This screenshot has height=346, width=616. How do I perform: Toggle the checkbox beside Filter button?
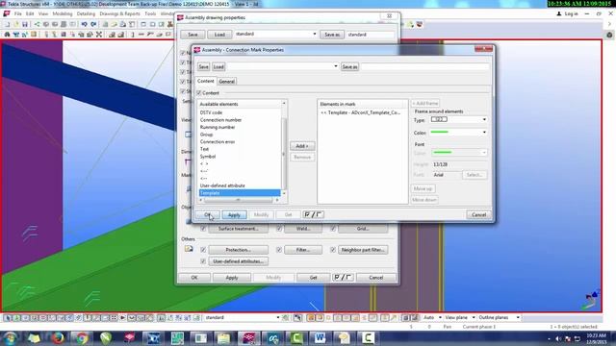pyautogui.click(x=279, y=250)
